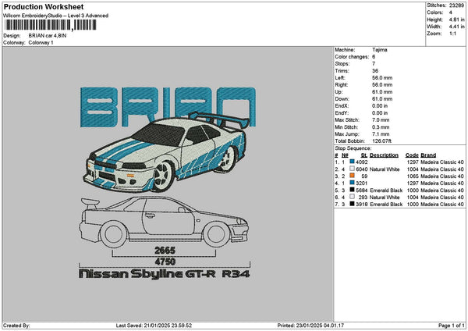Click 'Natural White' description in stop row 6
Viewport: 468px width, 331px height.
pyautogui.click(x=385, y=198)
